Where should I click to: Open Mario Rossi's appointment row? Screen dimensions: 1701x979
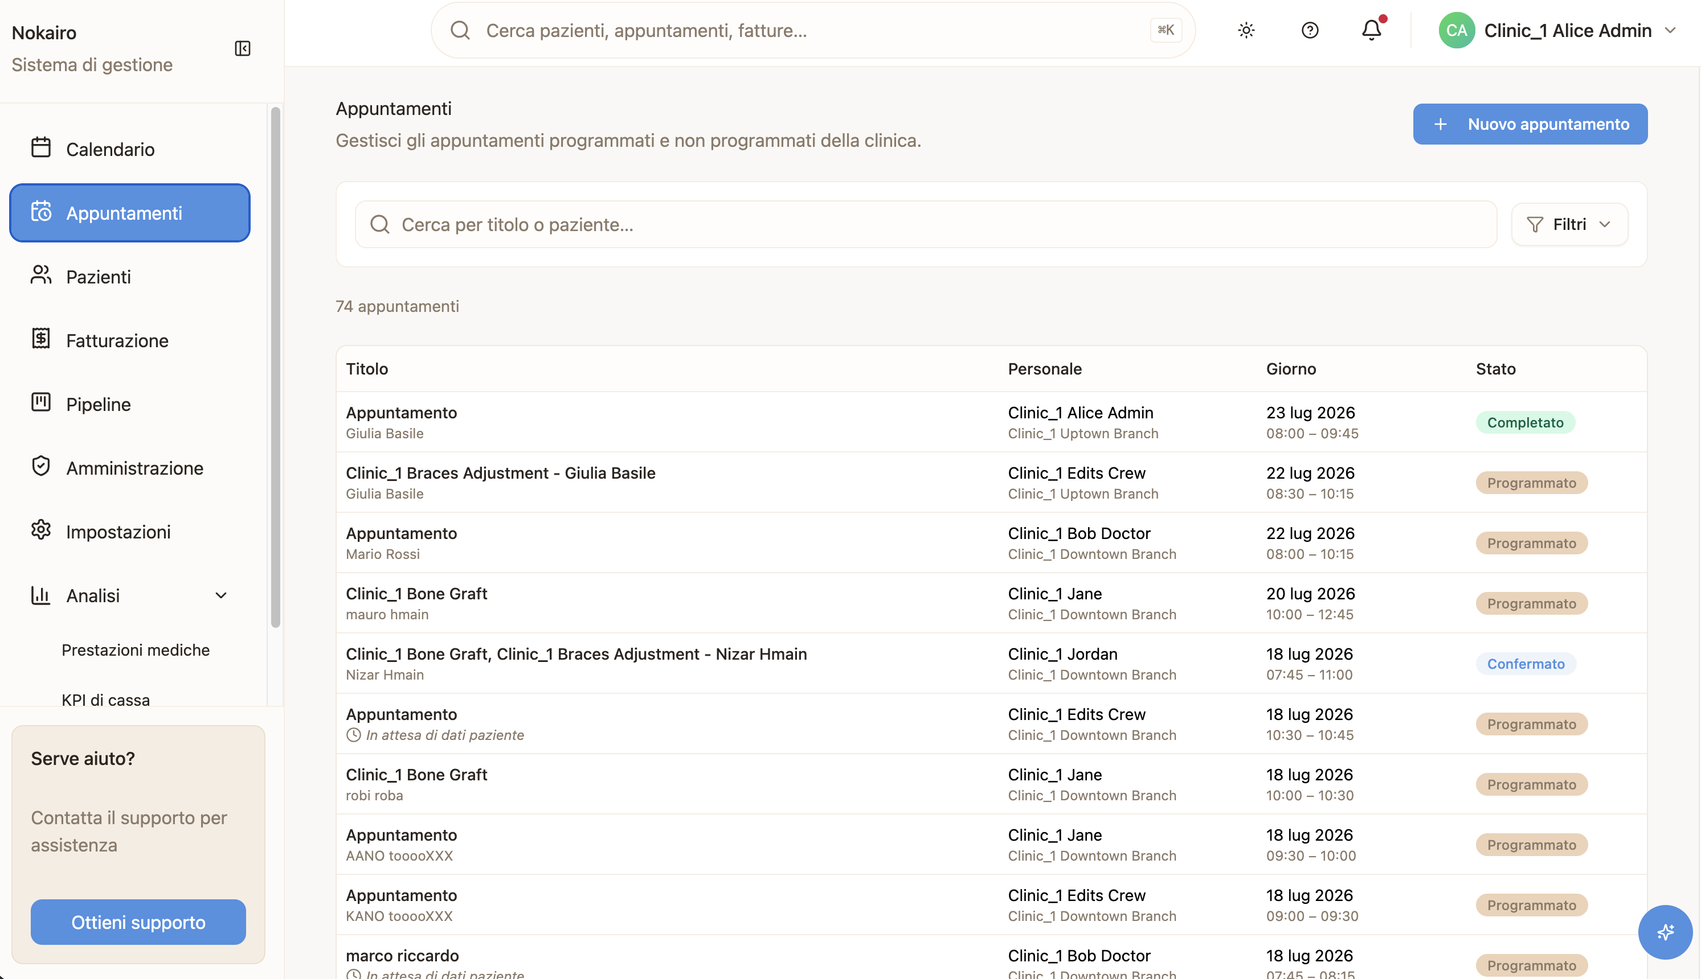991,544
